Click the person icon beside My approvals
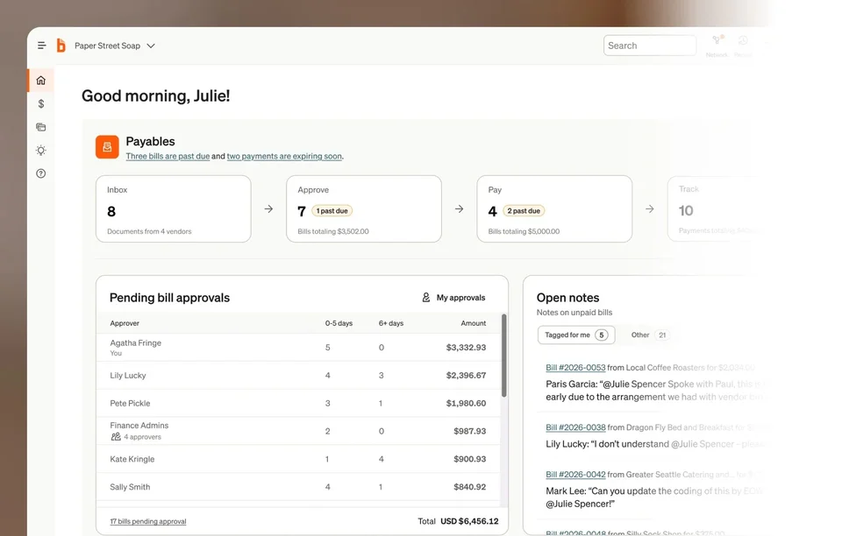Screen dimensions: 842x536 click(x=426, y=298)
